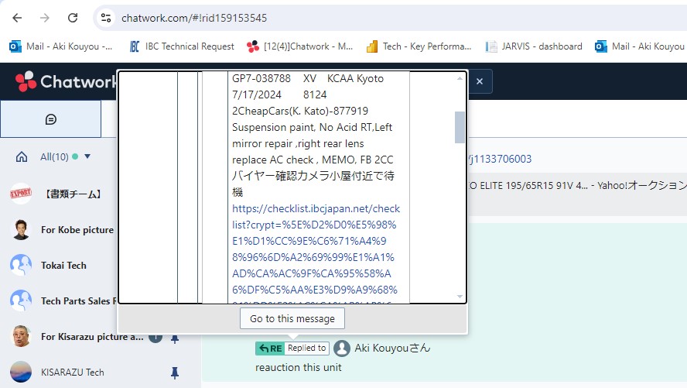Screen dimensions: 687x388
Task: Toggle pin on For Kisarazu picture chat
Action: pyautogui.click(x=174, y=338)
